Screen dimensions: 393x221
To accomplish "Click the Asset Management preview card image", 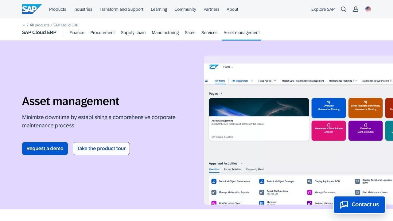I will click(x=259, y=107).
